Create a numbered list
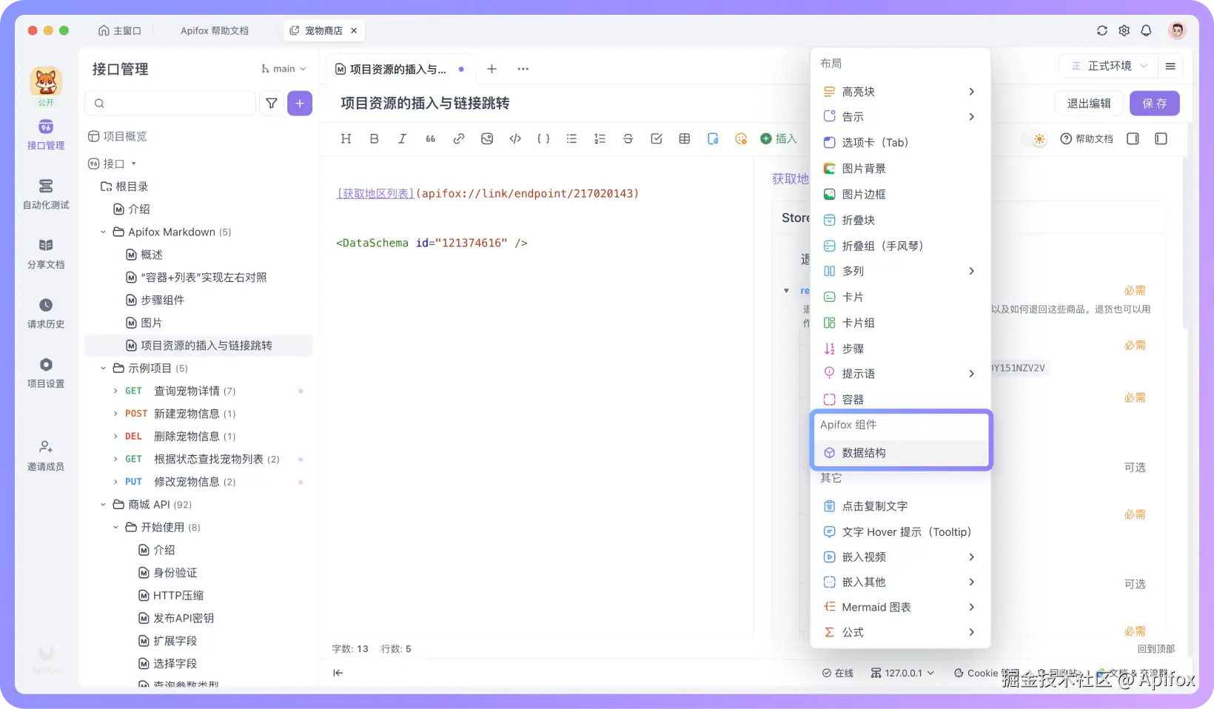The width and height of the screenshot is (1214, 709). pyautogui.click(x=600, y=138)
